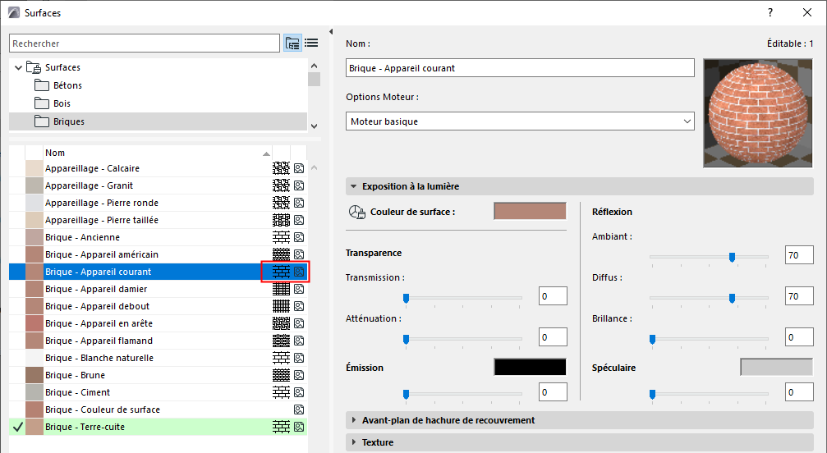Screen dimensions: 827x453
Task: Open the black Émission color swatch
Action: pos(530,367)
